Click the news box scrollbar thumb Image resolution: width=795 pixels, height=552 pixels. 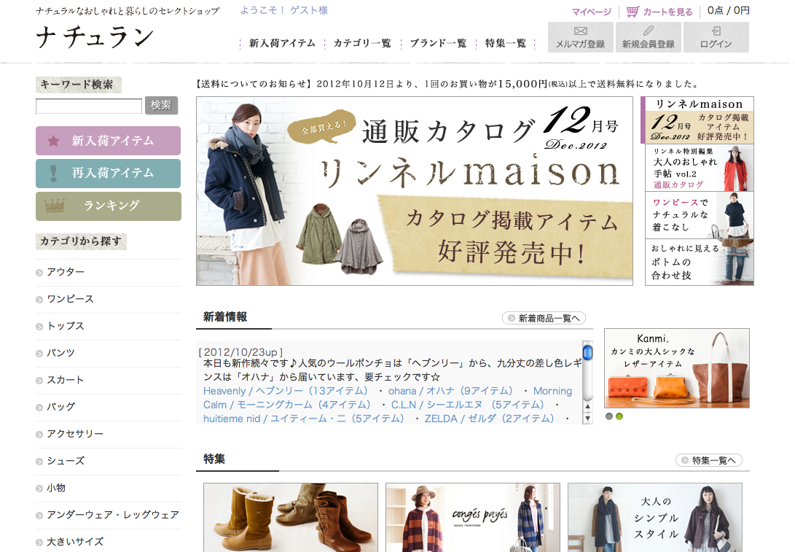587,352
